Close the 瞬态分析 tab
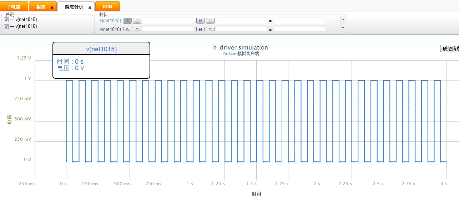 point(90,7)
